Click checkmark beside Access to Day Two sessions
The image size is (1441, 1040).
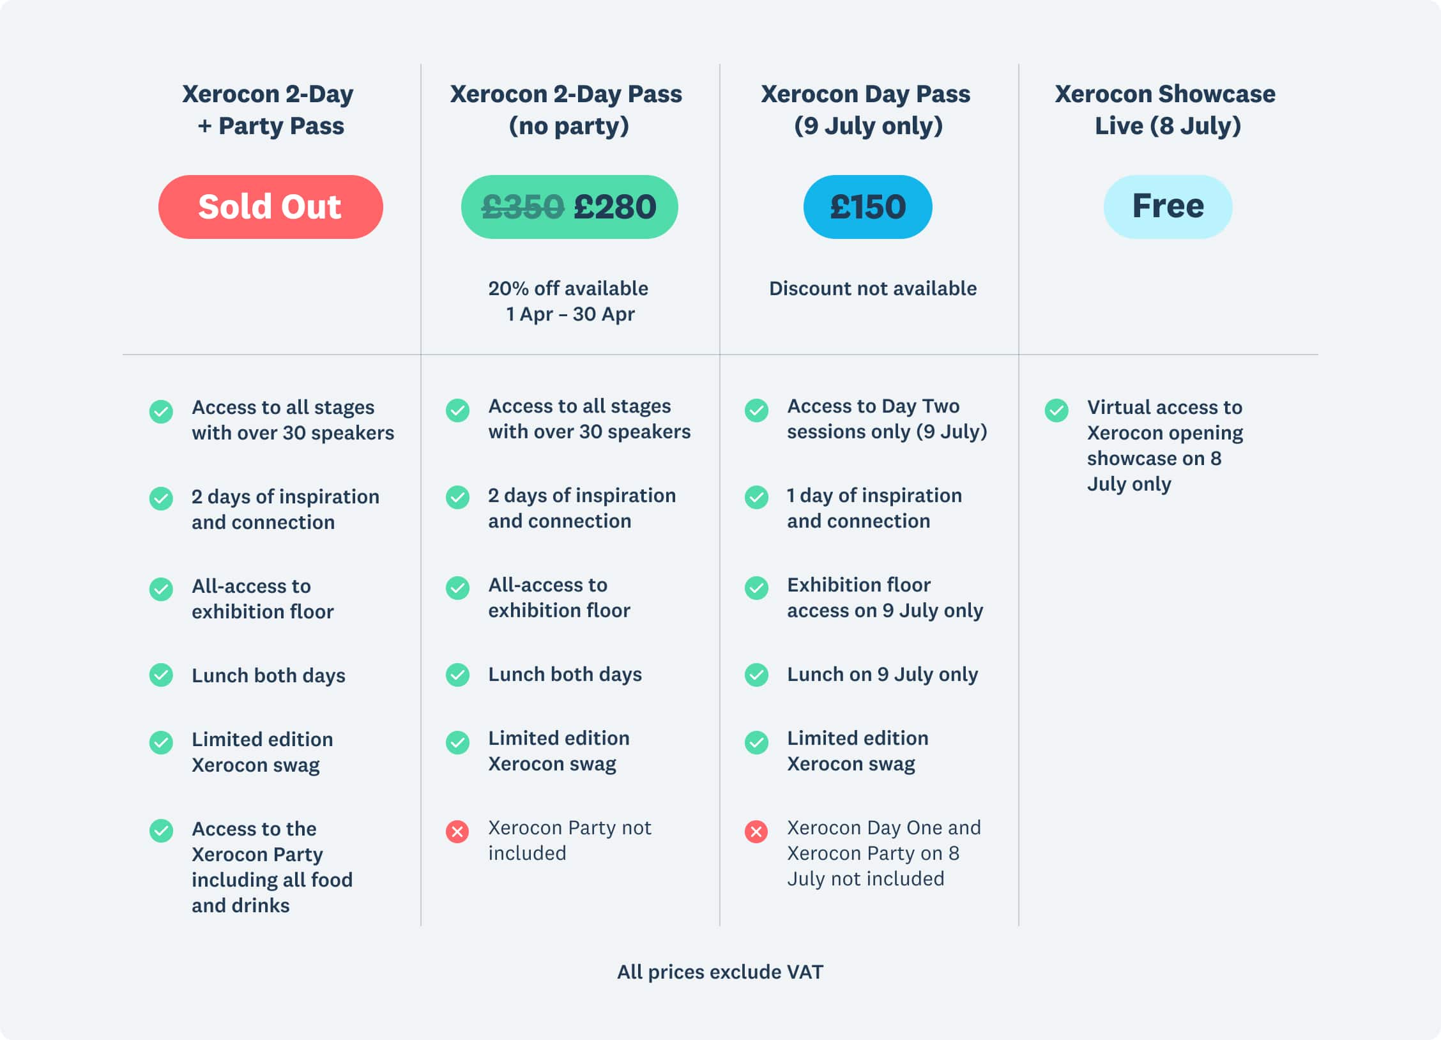(756, 410)
